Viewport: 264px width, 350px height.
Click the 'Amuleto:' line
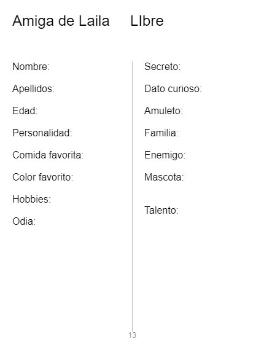click(x=163, y=111)
